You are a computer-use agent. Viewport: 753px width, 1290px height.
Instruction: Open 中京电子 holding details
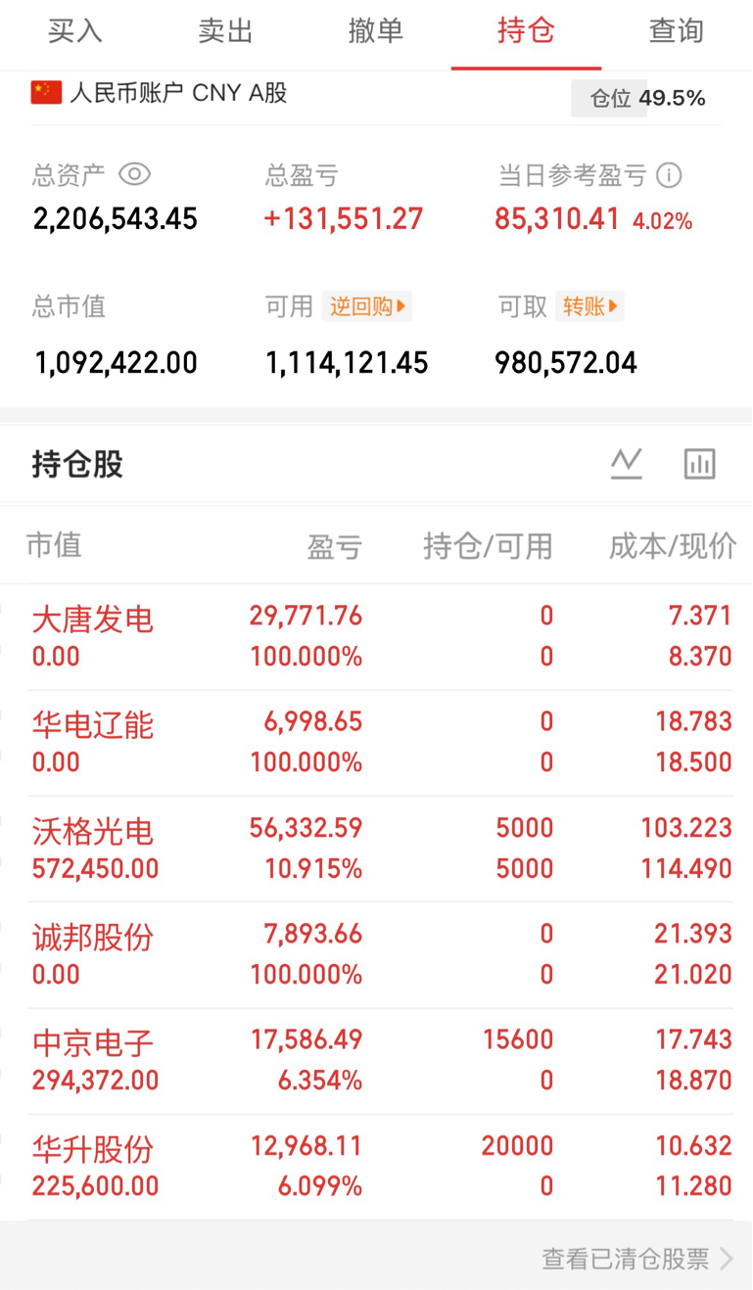(376, 1061)
